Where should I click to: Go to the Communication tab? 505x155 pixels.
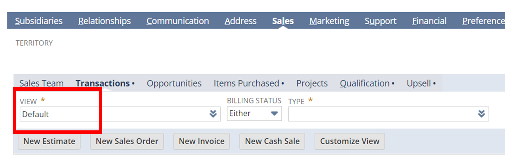point(178,21)
